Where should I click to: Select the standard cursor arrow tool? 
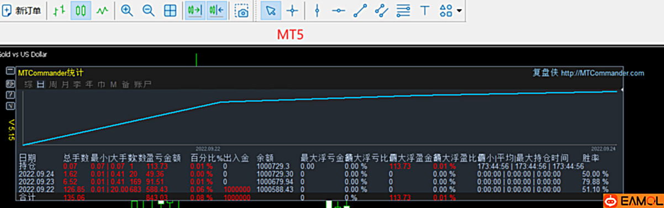click(x=270, y=10)
